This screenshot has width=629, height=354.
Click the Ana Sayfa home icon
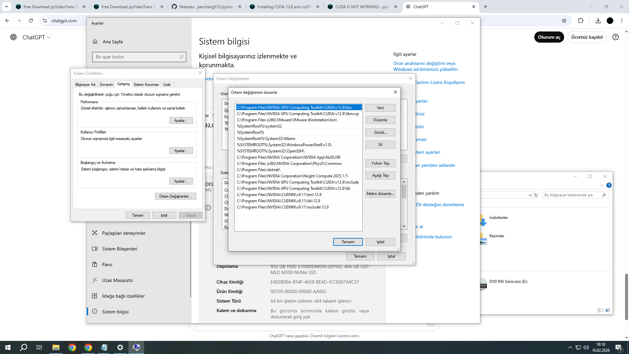95,42
